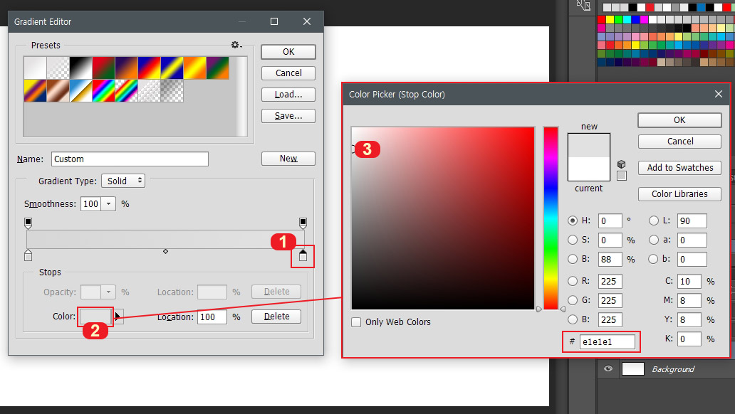735x414 pixels.
Task: Click the hex color field e1e1e1
Action: (x=607, y=342)
